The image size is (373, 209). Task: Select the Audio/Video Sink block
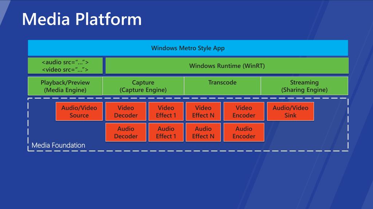point(290,111)
